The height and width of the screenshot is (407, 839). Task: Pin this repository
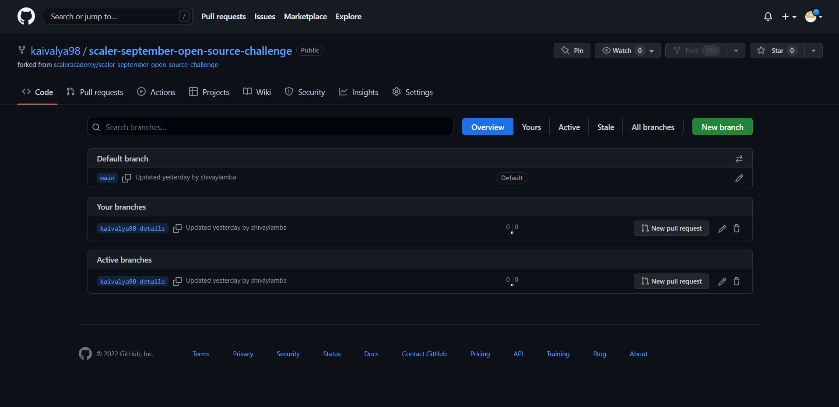[x=572, y=51]
